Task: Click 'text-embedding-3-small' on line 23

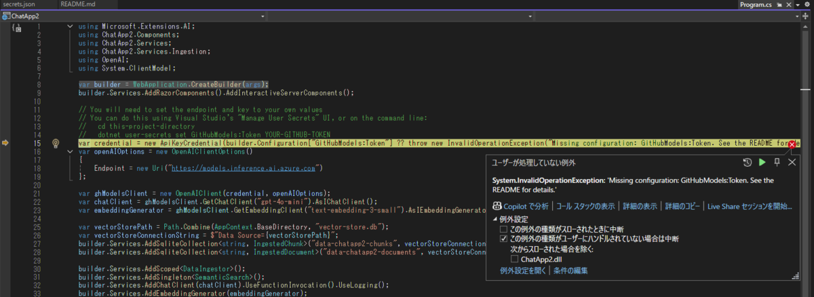Action: pos(354,210)
